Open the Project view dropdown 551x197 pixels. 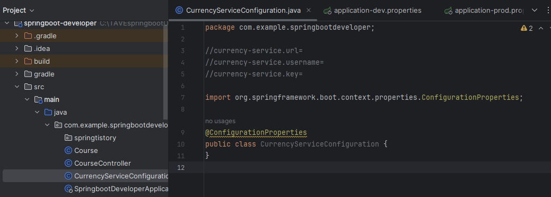click(x=19, y=10)
